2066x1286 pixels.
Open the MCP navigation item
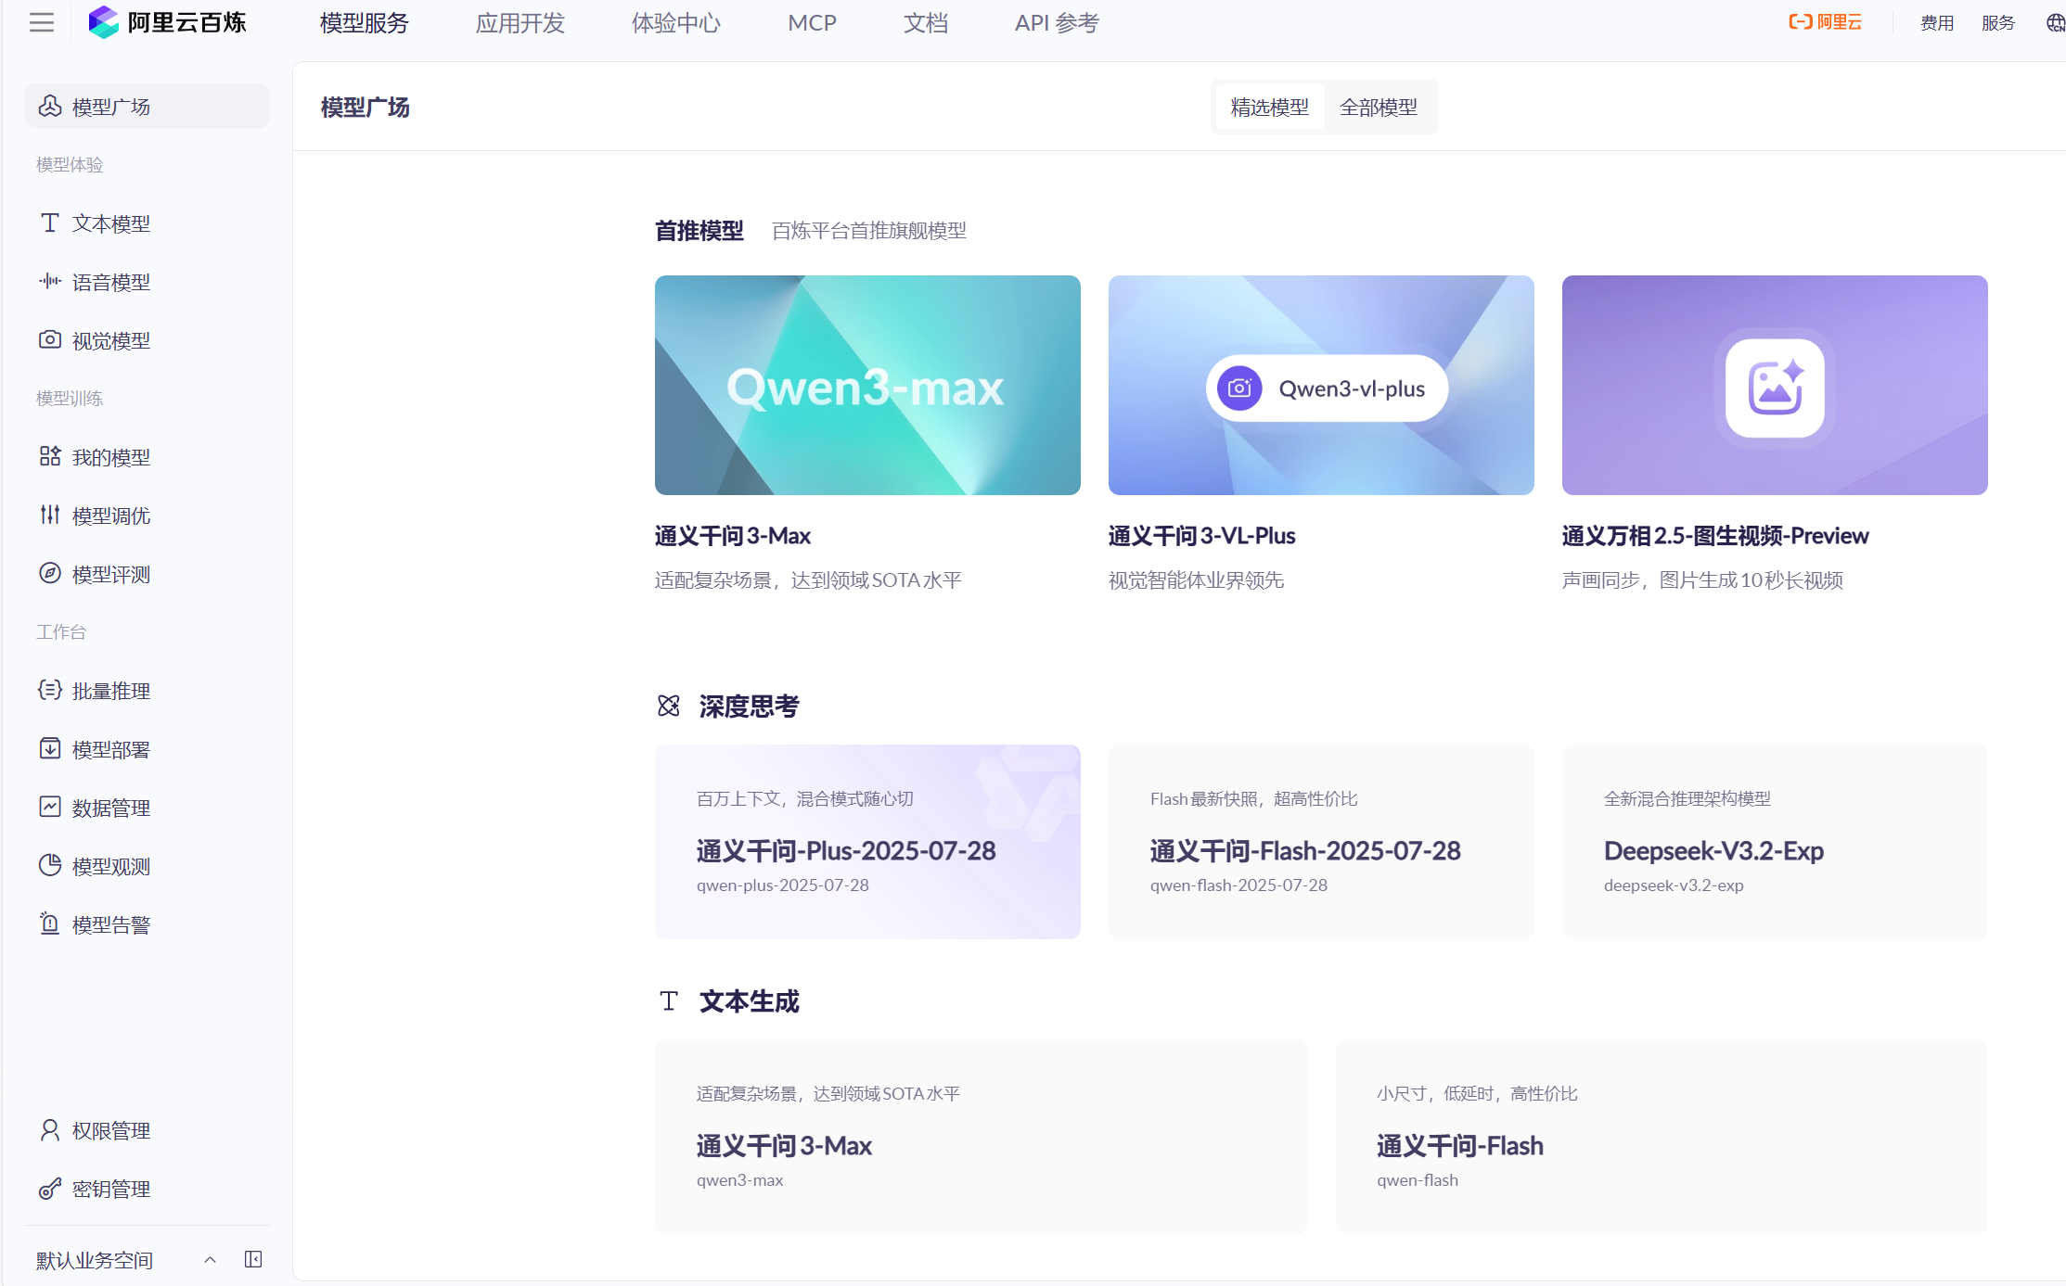tap(812, 21)
